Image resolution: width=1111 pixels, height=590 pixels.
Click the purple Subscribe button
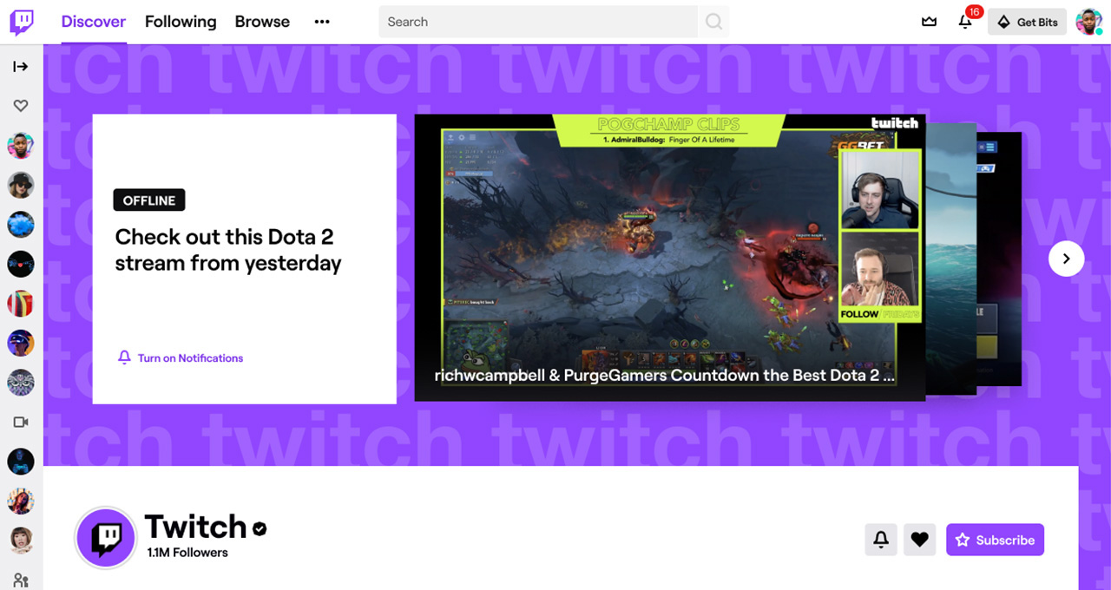(x=996, y=540)
